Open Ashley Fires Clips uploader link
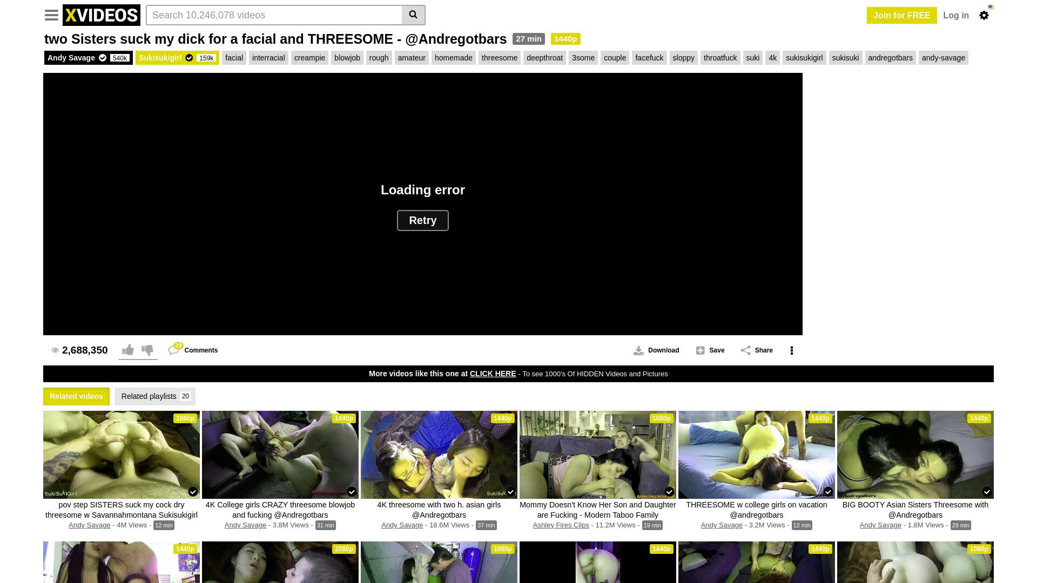The width and height of the screenshot is (1037, 583). click(x=561, y=525)
